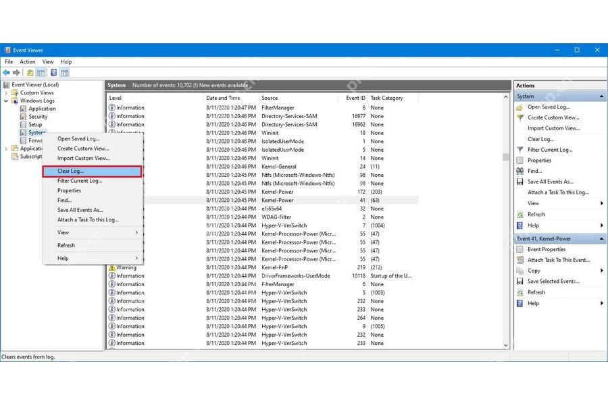The image size is (608, 405).
Task: Select the Warning event row from Kernel-PnP
Action: 263,267
